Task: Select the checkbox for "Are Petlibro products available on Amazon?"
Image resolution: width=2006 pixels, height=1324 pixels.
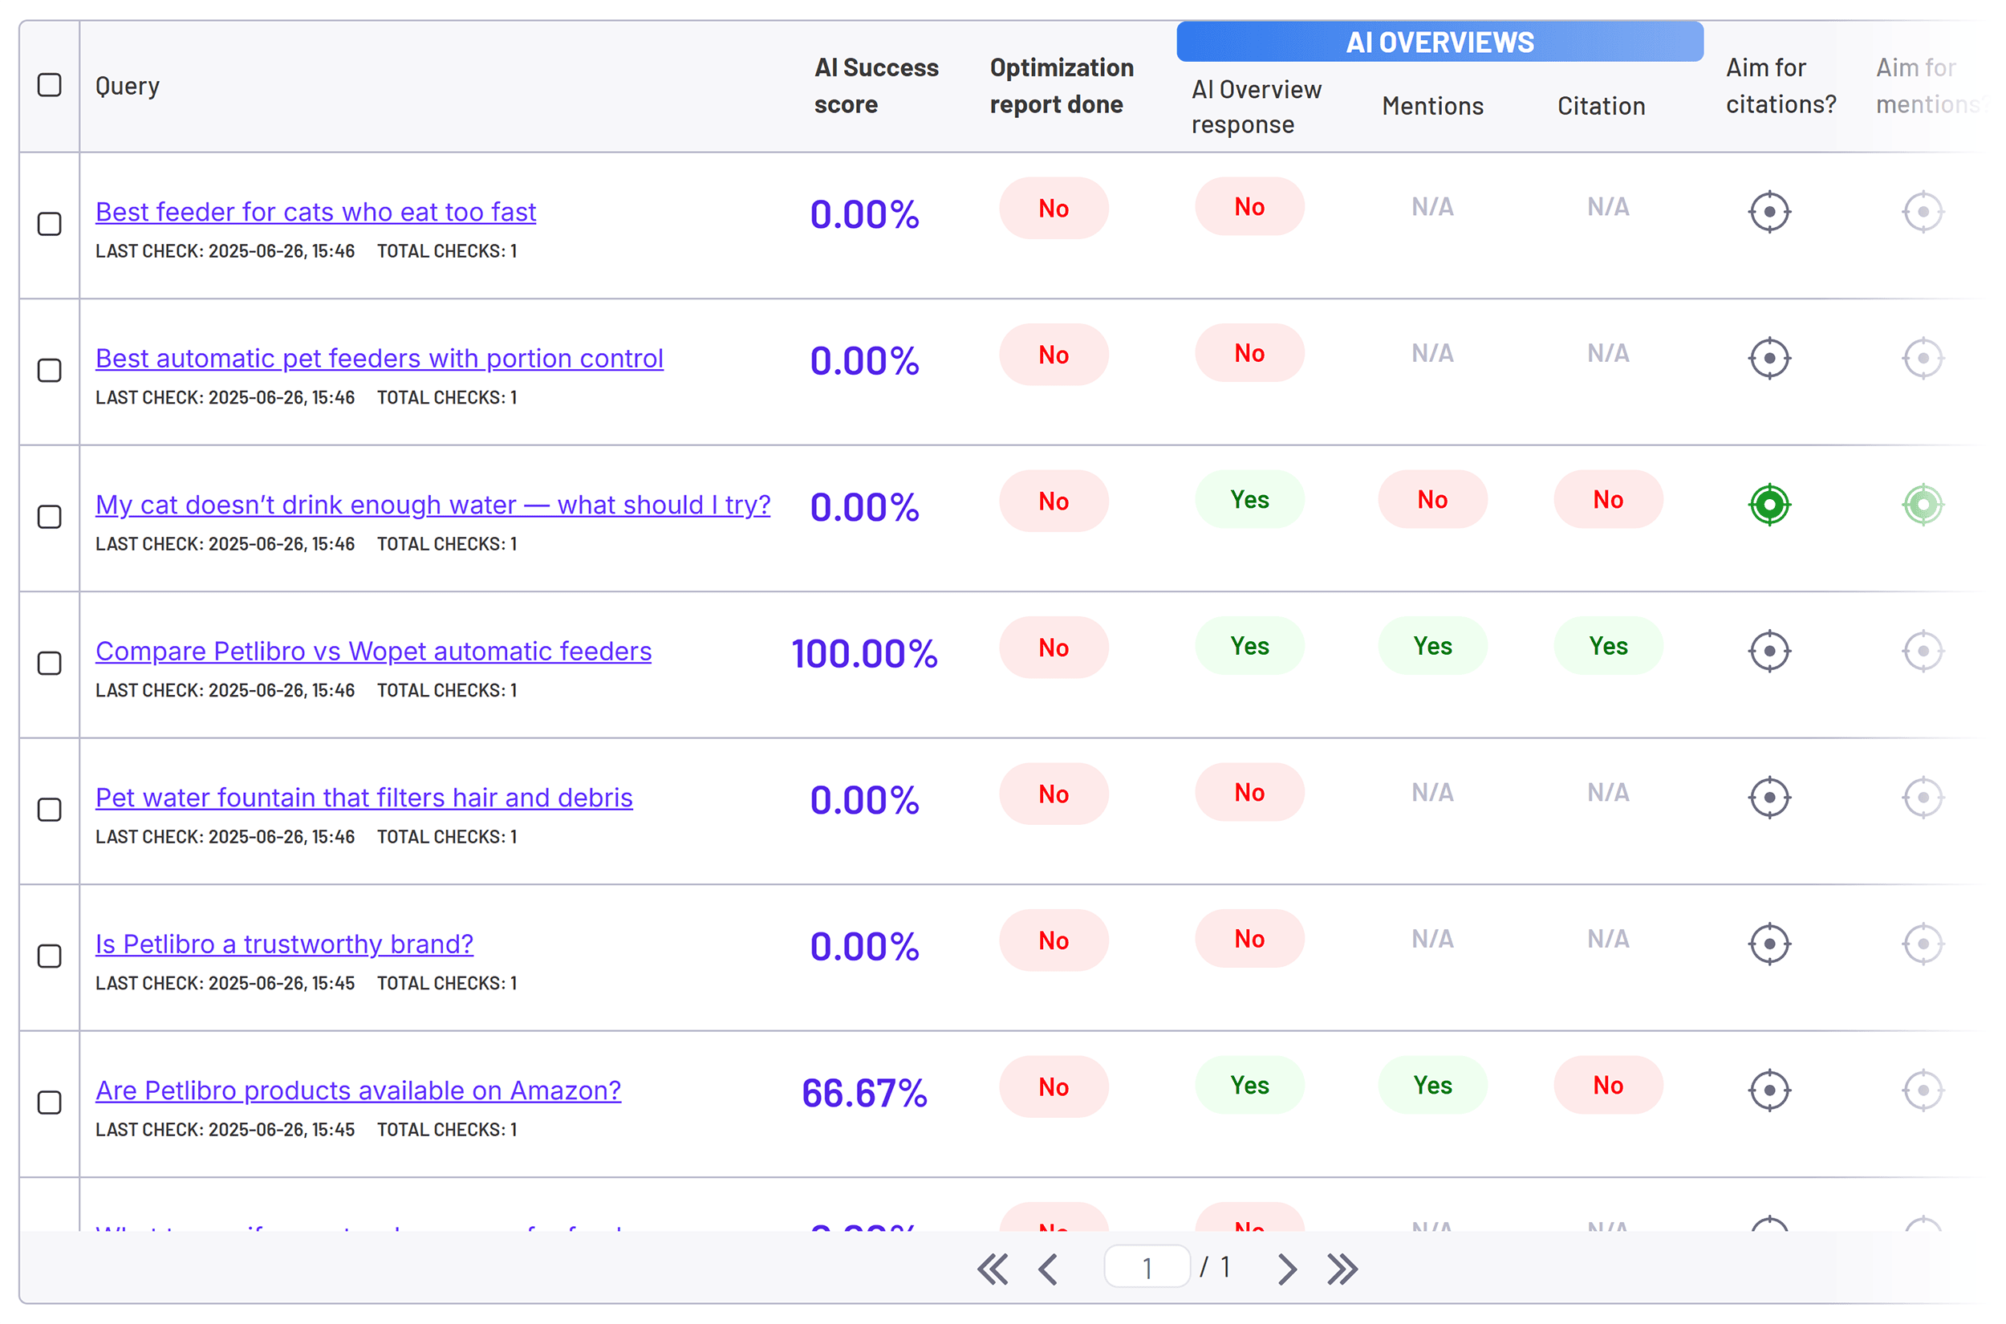Action: (48, 1102)
